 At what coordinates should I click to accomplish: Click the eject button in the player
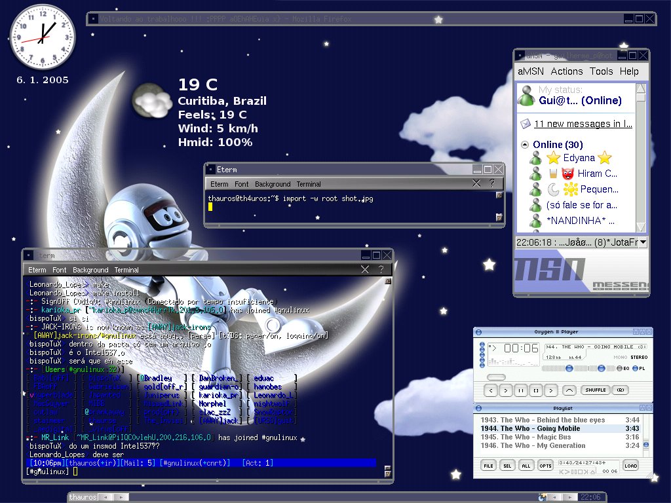click(x=569, y=390)
